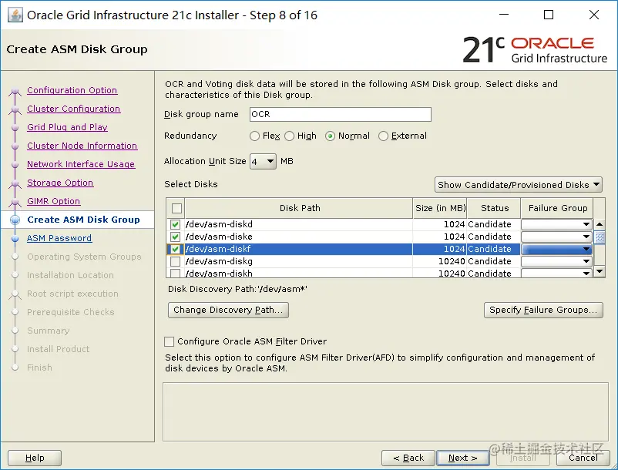Screen dimensions: 618x470
Task: Open Show Candidate/Provisioned Disks dropdown
Action: [x=519, y=185]
